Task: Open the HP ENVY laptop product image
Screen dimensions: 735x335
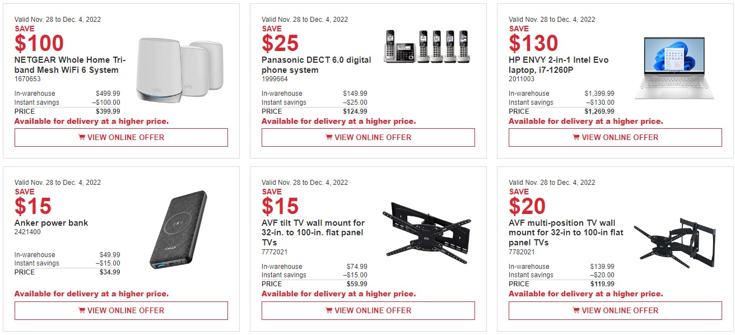Action: coord(674,68)
